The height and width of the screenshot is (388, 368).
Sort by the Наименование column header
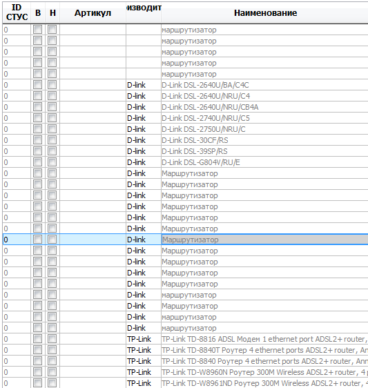point(265,12)
